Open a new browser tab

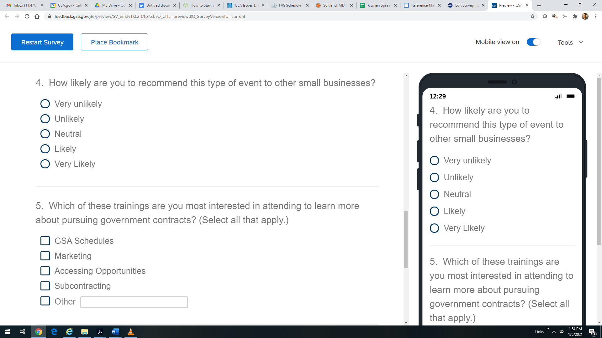[x=539, y=5]
